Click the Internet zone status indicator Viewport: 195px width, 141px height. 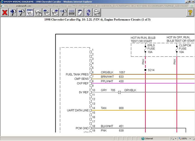point(147,138)
